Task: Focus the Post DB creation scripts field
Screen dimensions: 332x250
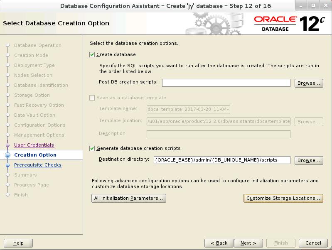Action: 226,83
